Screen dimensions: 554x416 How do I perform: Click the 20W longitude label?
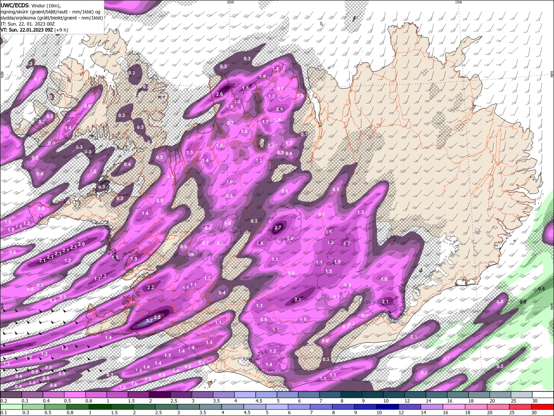click(x=230, y=2)
